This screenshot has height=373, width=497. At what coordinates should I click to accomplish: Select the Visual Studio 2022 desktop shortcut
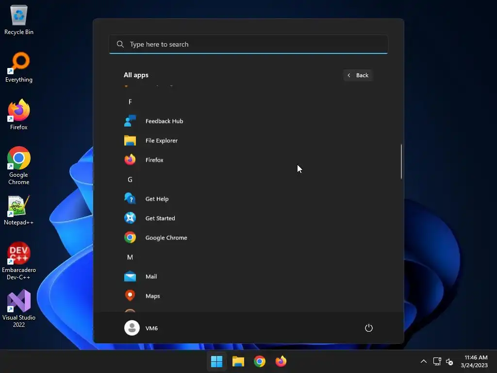point(19,308)
